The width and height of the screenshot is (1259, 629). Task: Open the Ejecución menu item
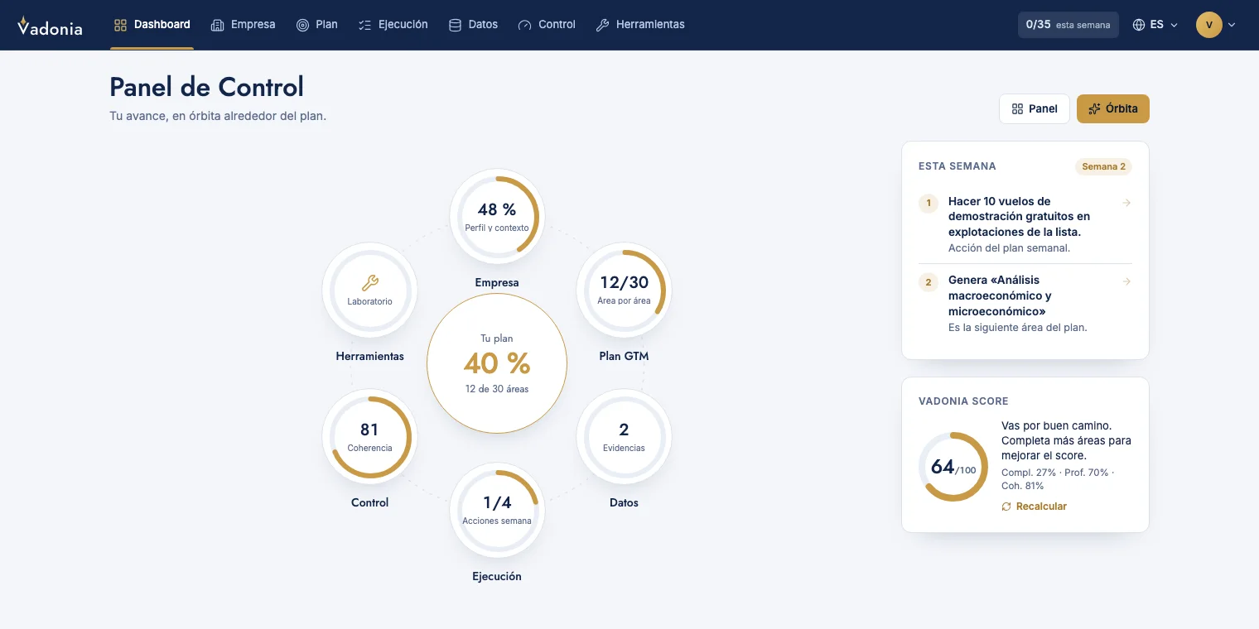click(x=393, y=25)
